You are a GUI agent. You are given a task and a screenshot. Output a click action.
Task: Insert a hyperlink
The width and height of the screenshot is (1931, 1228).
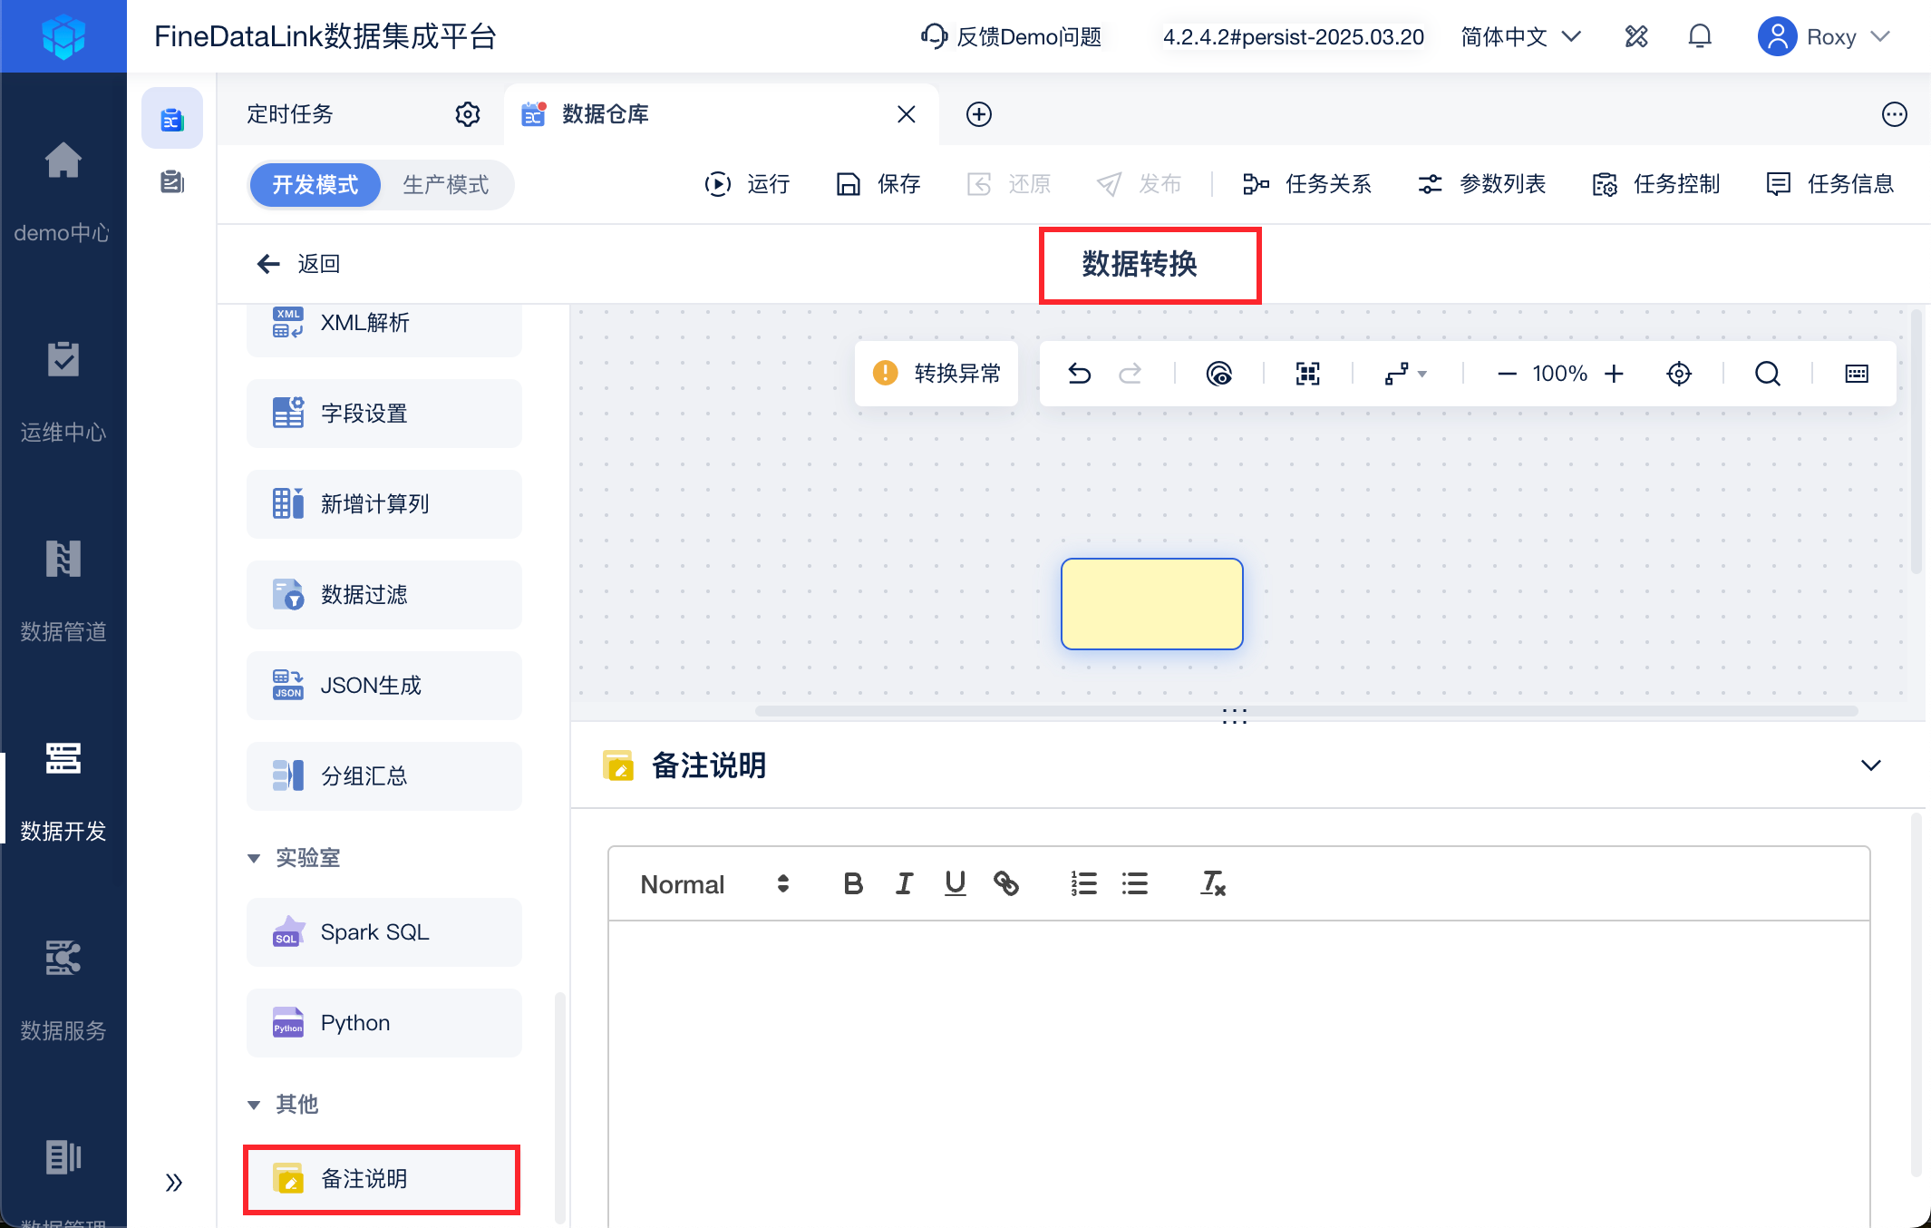[1006, 884]
